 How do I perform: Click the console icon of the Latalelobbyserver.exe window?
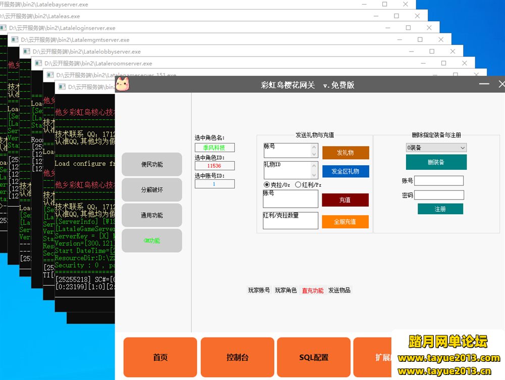coord(27,52)
